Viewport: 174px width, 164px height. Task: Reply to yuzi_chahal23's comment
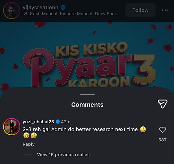tap(28, 144)
